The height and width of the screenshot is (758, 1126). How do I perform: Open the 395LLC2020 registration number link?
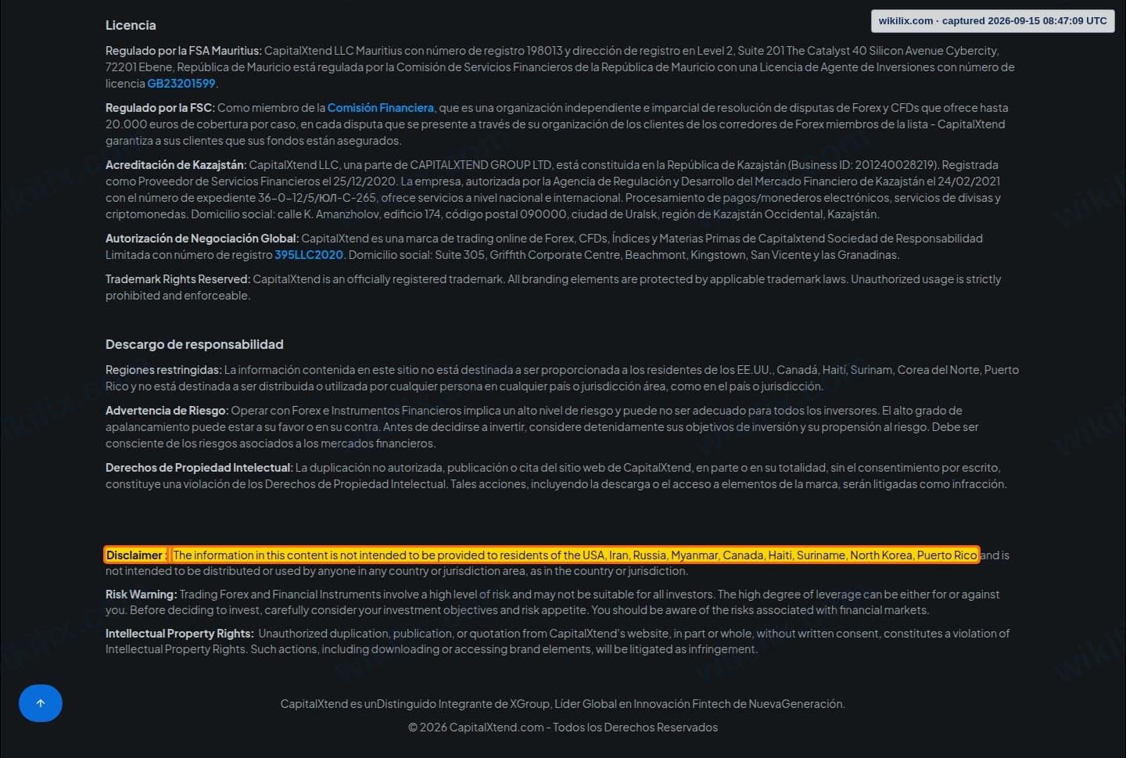click(x=309, y=255)
